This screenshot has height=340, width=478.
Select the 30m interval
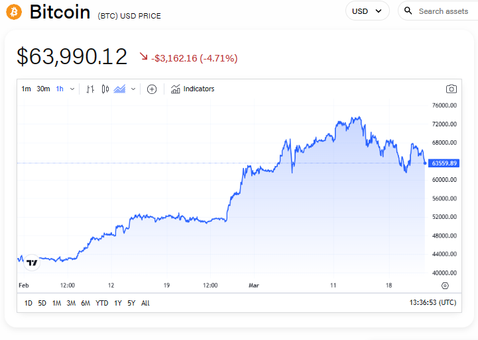[x=43, y=89]
